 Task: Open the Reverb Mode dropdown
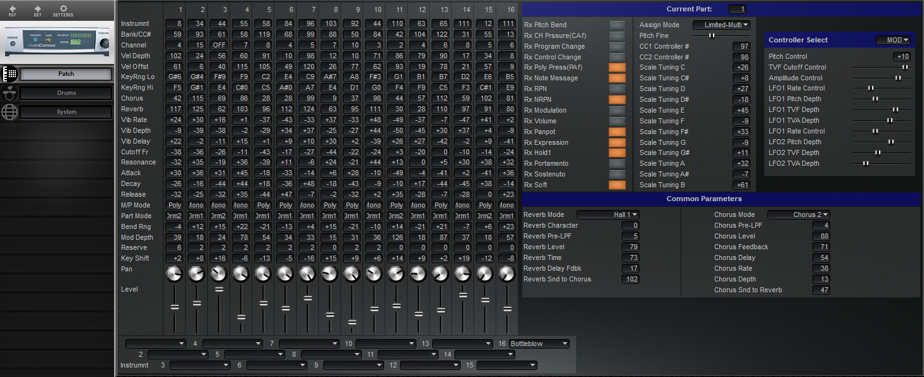pyautogui.click(x=607, y=214)
